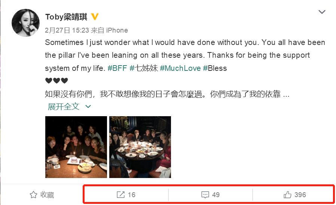Like the post with thumbs-up icon
This screenshot has height=205, width=336.
(287, 195)
